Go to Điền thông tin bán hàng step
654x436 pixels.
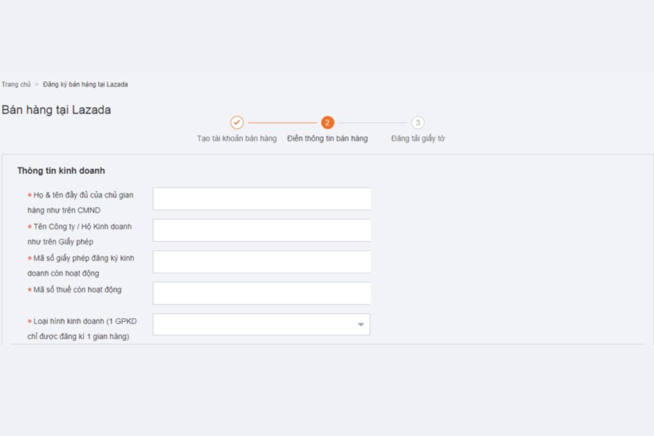(x=328, y=138)
